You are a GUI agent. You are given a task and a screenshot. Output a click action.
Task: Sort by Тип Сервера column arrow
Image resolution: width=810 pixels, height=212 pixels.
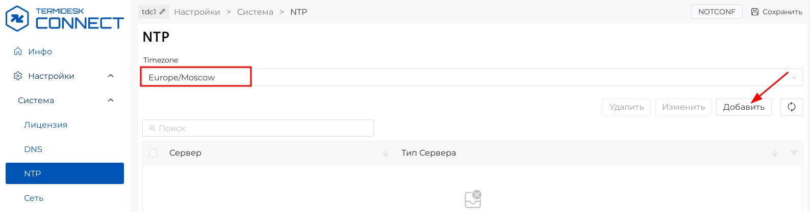[775, 153]
